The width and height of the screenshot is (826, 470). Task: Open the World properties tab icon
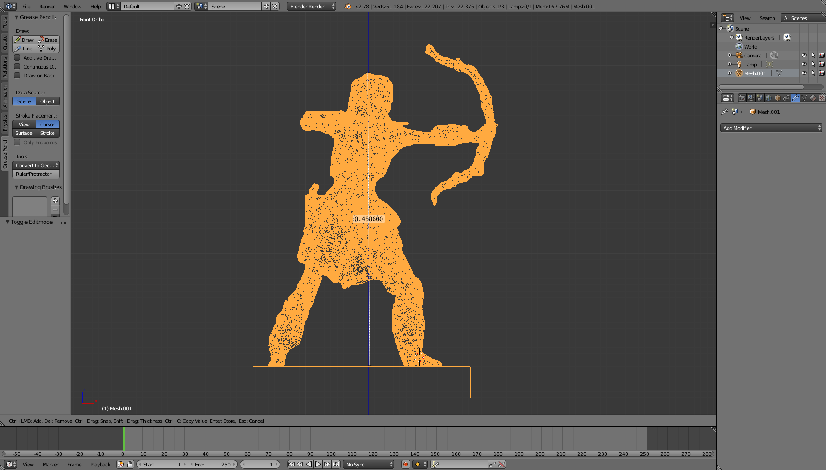point(769,98)
